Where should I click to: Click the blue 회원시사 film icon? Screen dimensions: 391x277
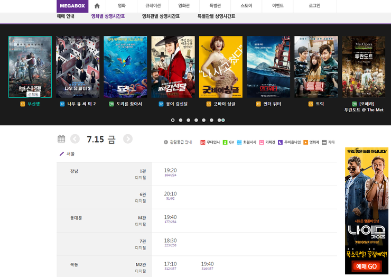coord(239,142)
